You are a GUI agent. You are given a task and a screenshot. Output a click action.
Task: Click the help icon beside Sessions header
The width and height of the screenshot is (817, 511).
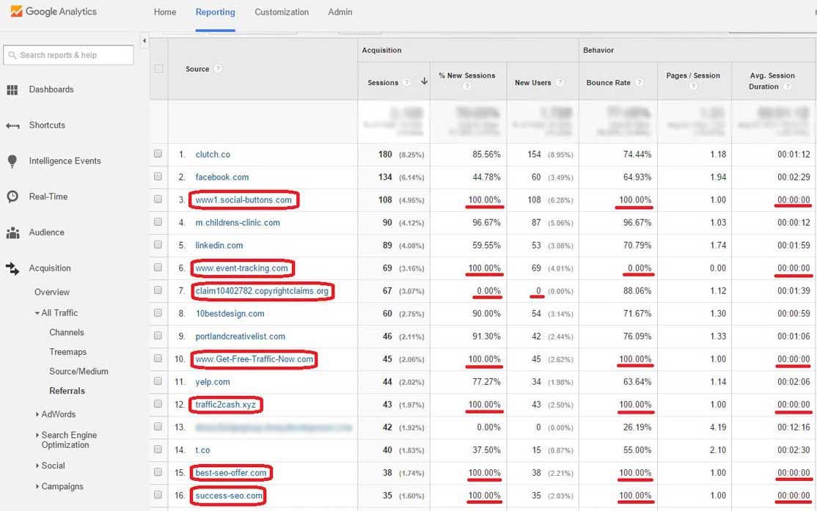point(406,82)
